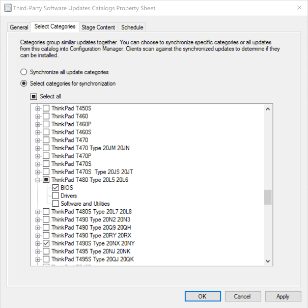
Task: Check the ThinkPad T460 checkbox
Action: tap(46, 116)
